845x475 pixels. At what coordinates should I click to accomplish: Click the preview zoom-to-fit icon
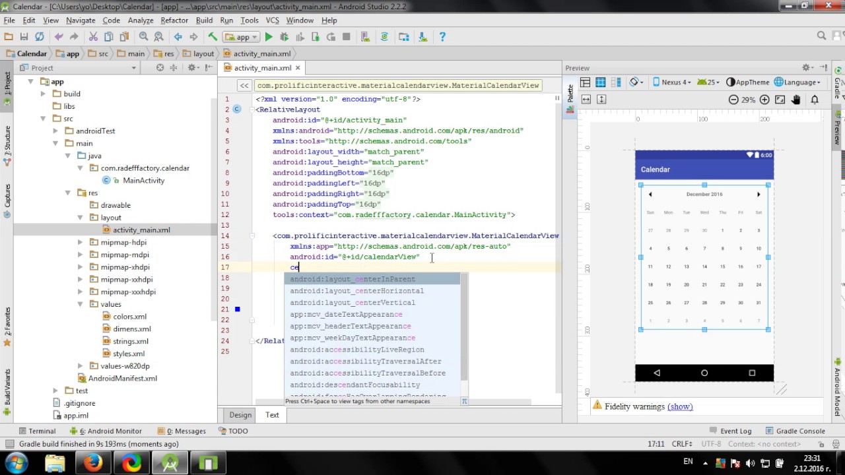(780, 100)
